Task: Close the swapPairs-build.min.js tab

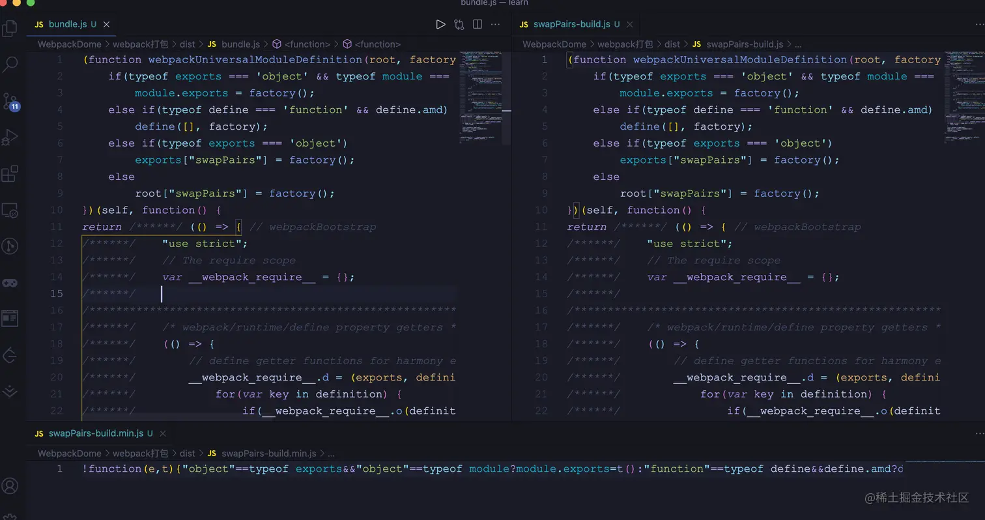Action: 164,433
